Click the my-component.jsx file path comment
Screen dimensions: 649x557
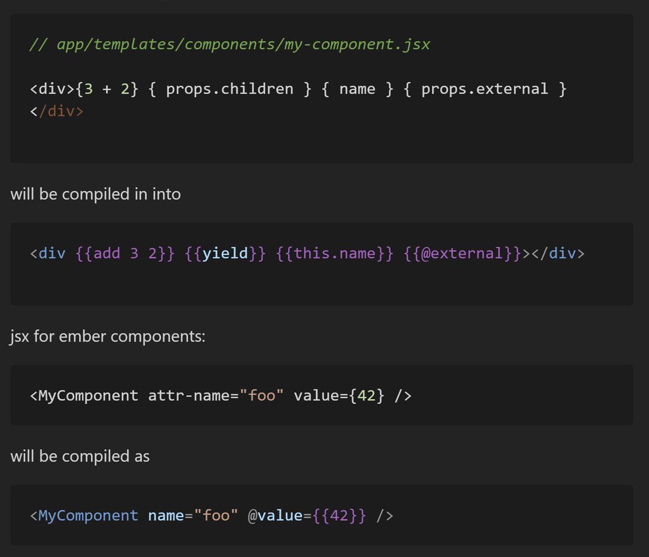click(x=230, y=44)
